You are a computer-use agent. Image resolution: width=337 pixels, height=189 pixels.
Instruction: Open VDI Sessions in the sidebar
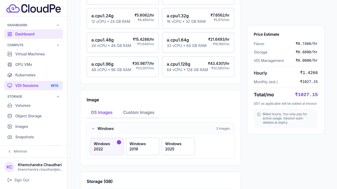click(x=33, y=86)
